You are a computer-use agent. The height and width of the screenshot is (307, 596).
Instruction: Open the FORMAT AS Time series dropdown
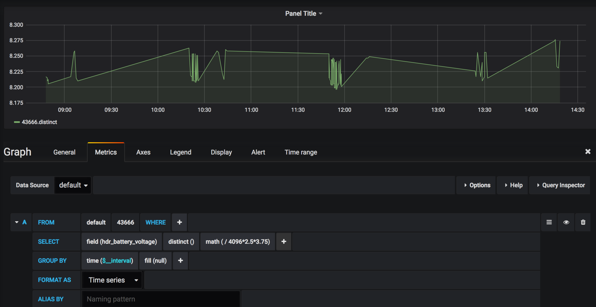(112, 280)
